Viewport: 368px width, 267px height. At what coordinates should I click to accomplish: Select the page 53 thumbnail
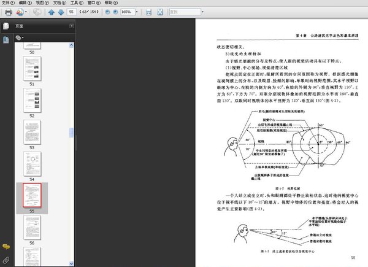point(32,131)
